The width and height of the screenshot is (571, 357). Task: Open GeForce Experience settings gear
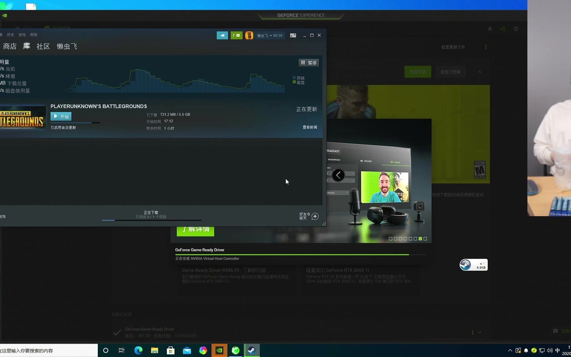516,29
